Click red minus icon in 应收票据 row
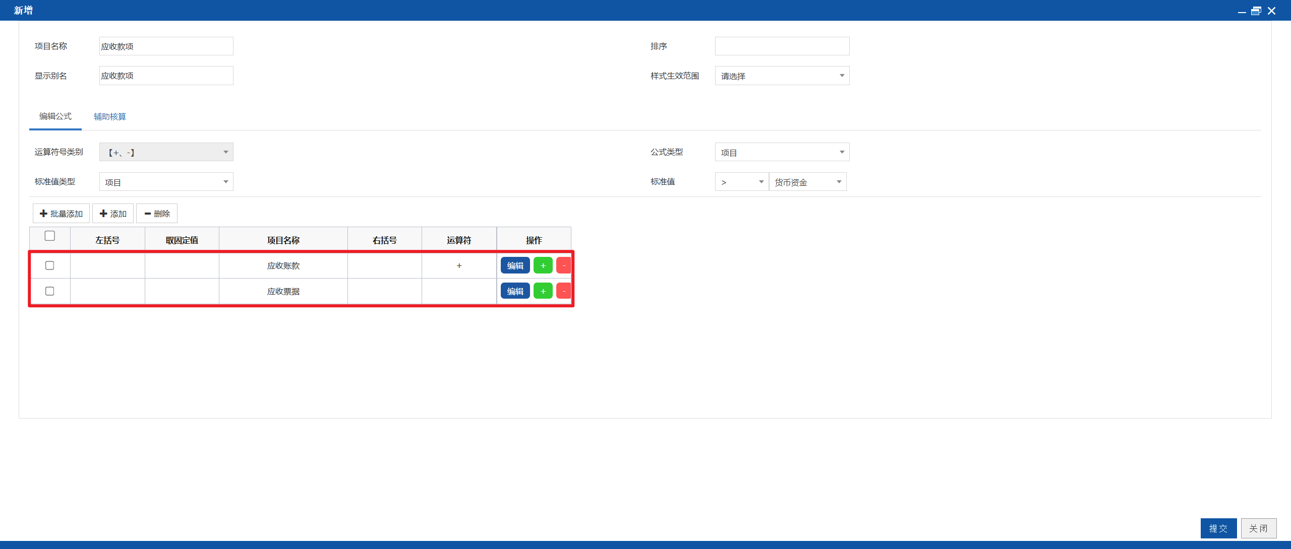This screenshot has width=1291, height=549. (x=563, y=291)
